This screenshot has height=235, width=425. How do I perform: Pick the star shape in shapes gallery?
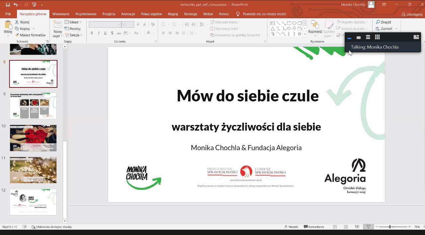coord(299,34)
